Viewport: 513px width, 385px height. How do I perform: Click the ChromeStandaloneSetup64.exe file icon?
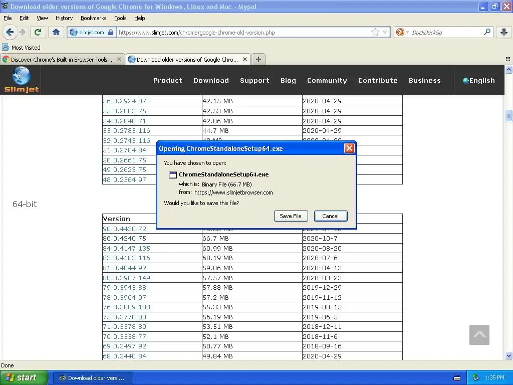coord(172,174)
